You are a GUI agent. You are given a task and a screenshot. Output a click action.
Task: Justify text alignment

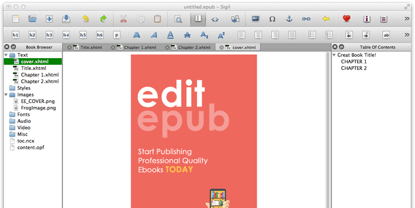(292, 35)
